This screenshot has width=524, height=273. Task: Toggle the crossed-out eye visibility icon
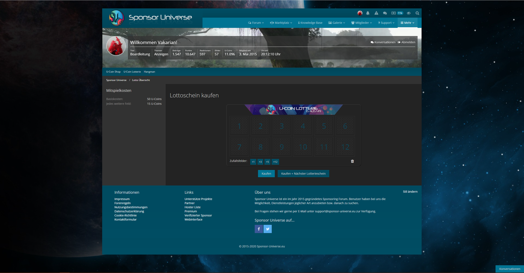click(409, 13)
